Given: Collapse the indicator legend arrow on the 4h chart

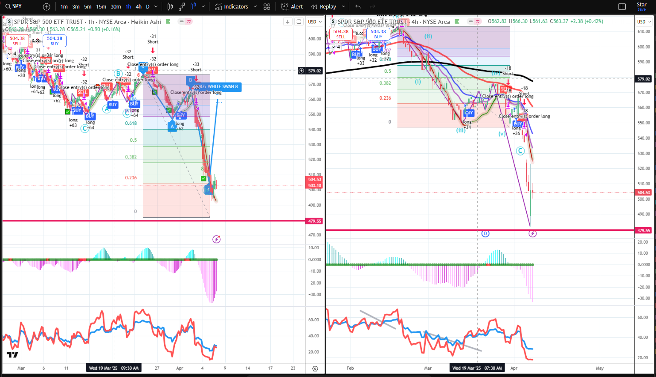Looking at the screenshot, I should [x=334, y=47].
